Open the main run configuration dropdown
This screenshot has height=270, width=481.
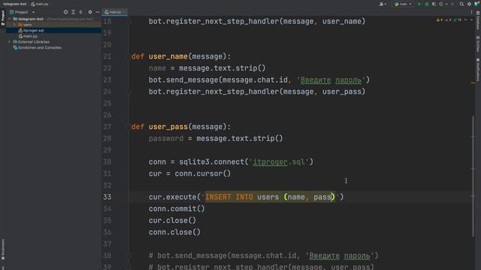403,4
